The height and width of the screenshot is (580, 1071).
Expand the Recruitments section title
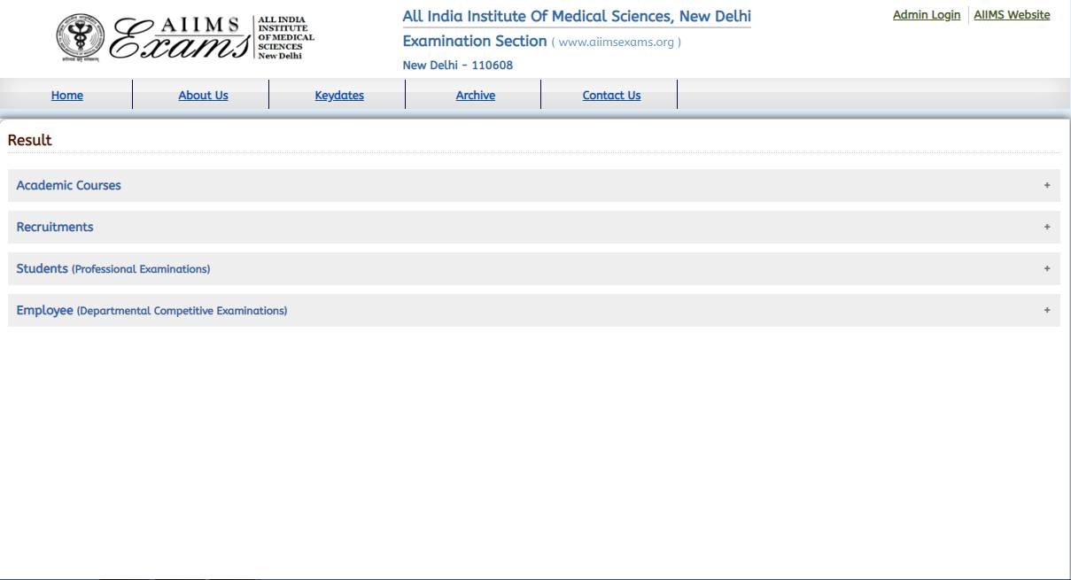55,228
